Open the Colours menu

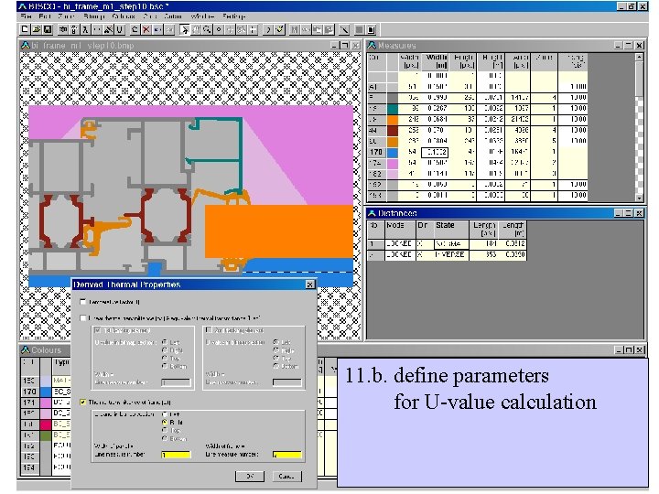coord(124,16)
